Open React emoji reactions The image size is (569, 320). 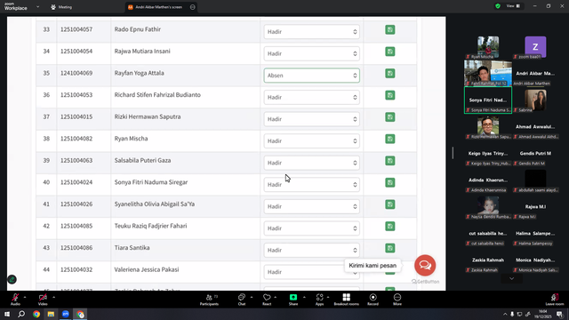pos(267,300)
